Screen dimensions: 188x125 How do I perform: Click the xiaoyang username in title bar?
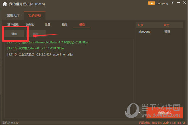(x=162, y=3)
